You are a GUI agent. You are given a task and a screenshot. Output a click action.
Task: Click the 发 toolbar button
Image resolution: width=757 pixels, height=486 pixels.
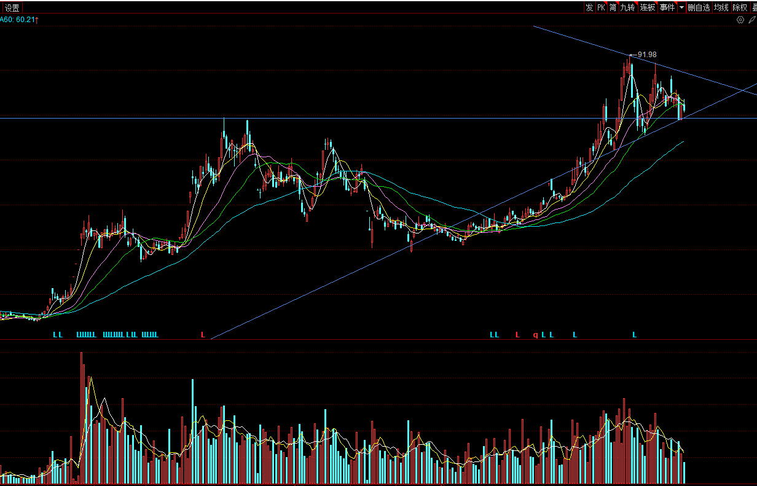point(589,7)
